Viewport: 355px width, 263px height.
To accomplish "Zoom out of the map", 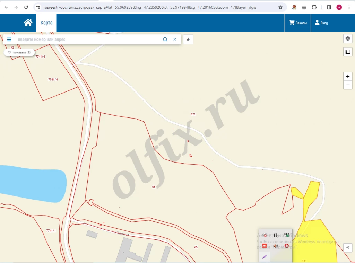I will click(348, 85).
